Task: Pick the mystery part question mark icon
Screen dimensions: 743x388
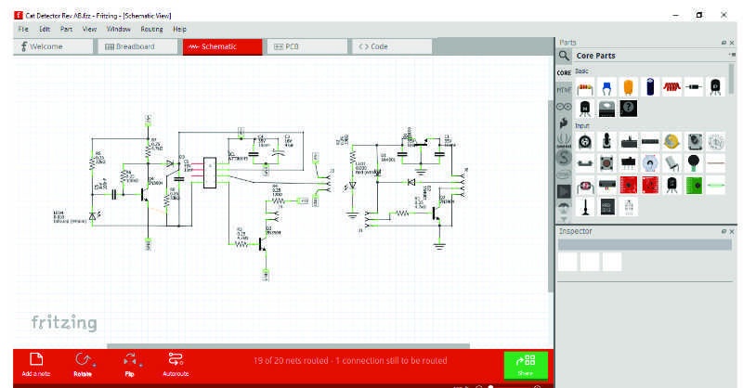Action: coord(629,109)
